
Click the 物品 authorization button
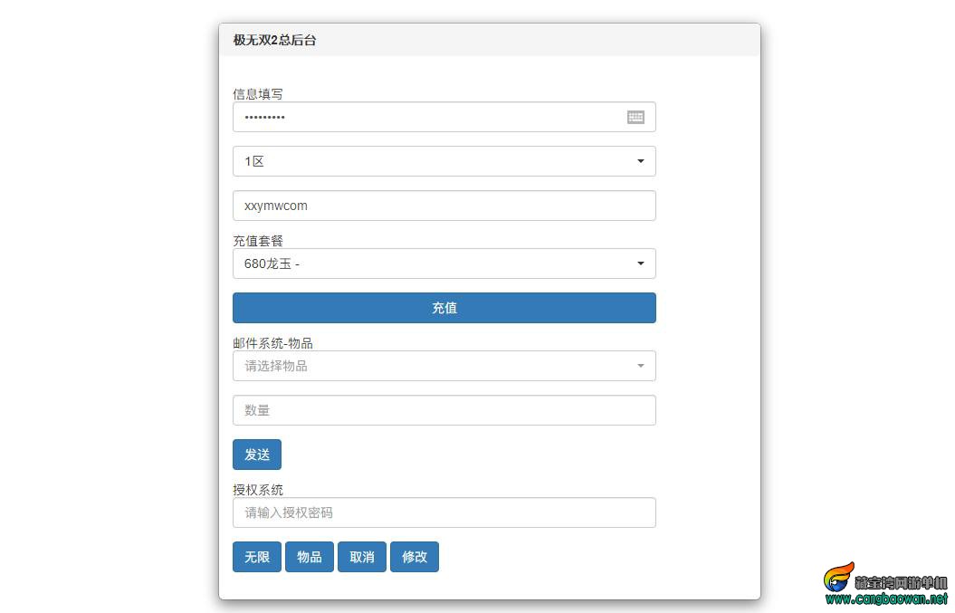[310, 557]
